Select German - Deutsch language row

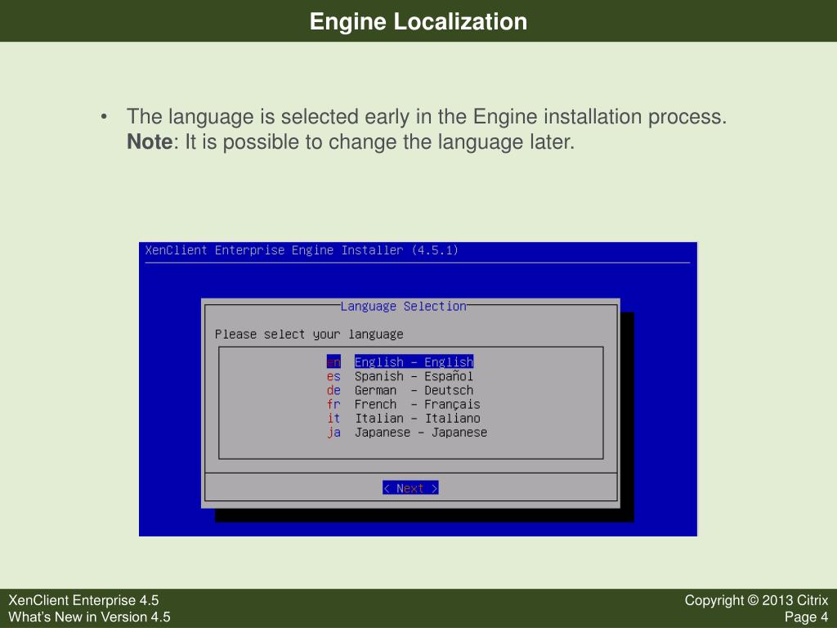pos(400,390)
